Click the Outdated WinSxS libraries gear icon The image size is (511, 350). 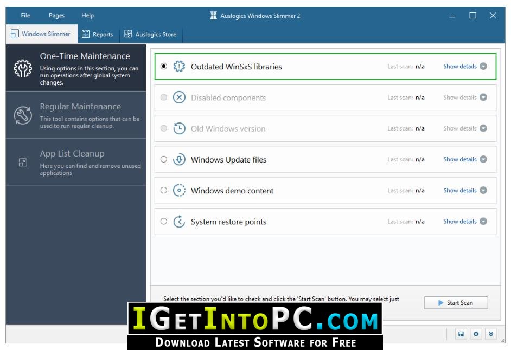(179, 67)
